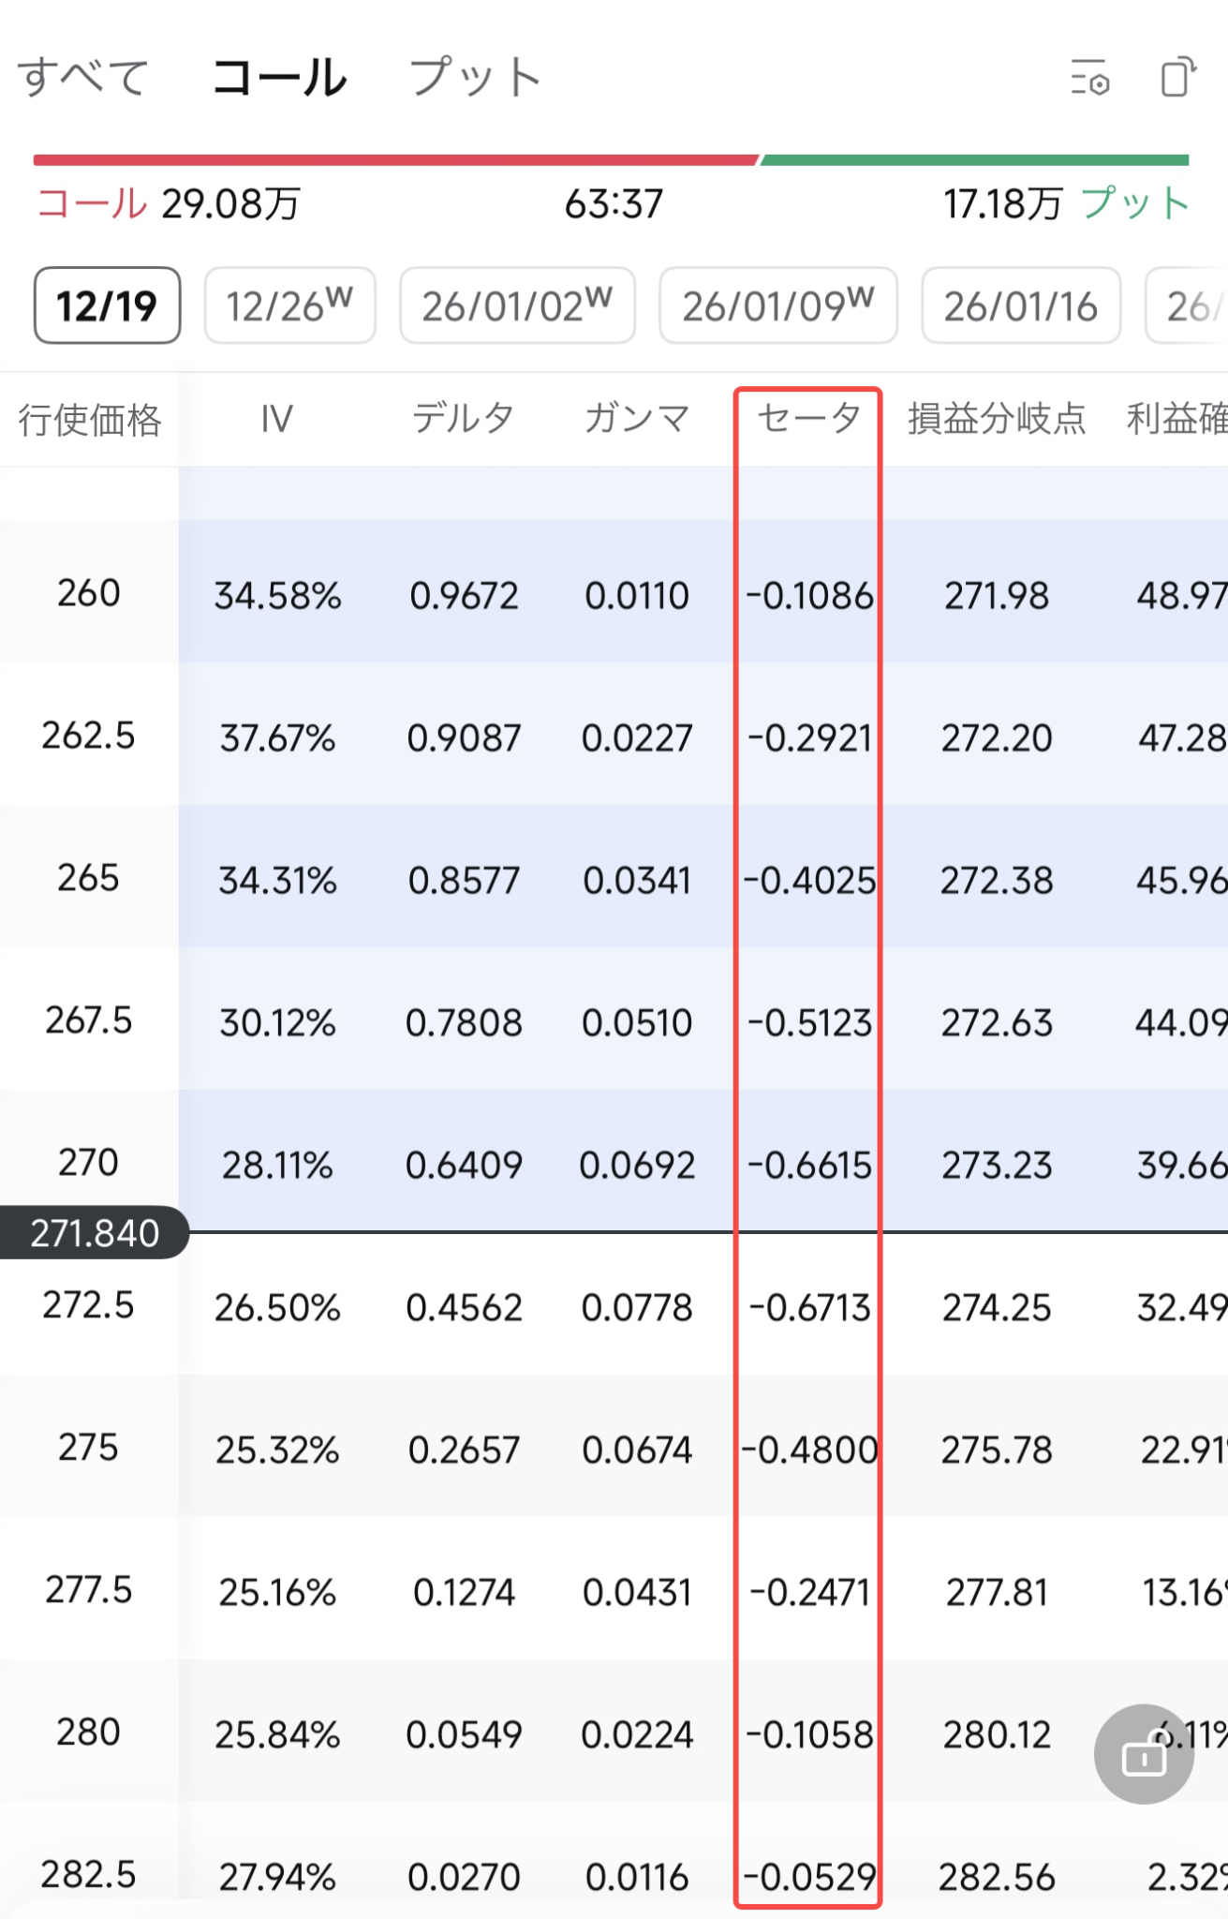Select the 270 strike price row
The height and width of the screenshot is (1919, 1228).
[x=614, y=1162]
